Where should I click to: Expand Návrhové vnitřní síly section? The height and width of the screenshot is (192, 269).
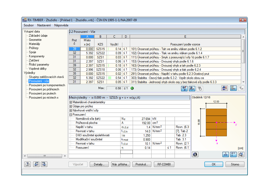71,110
